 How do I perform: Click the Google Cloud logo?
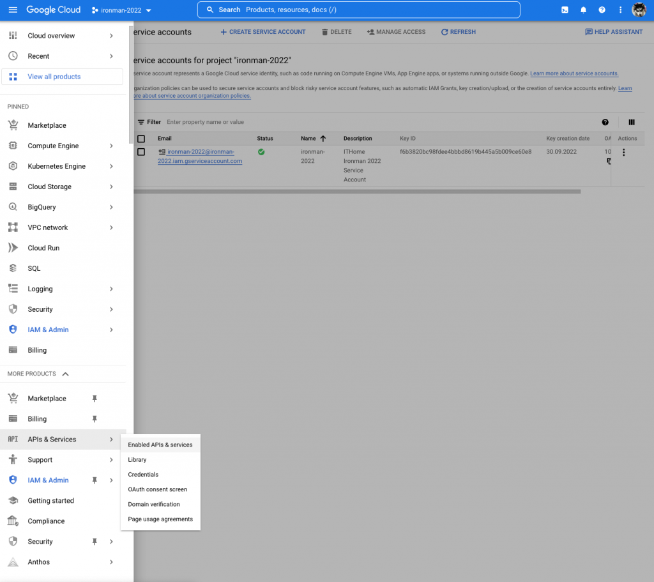coord(54,10)
